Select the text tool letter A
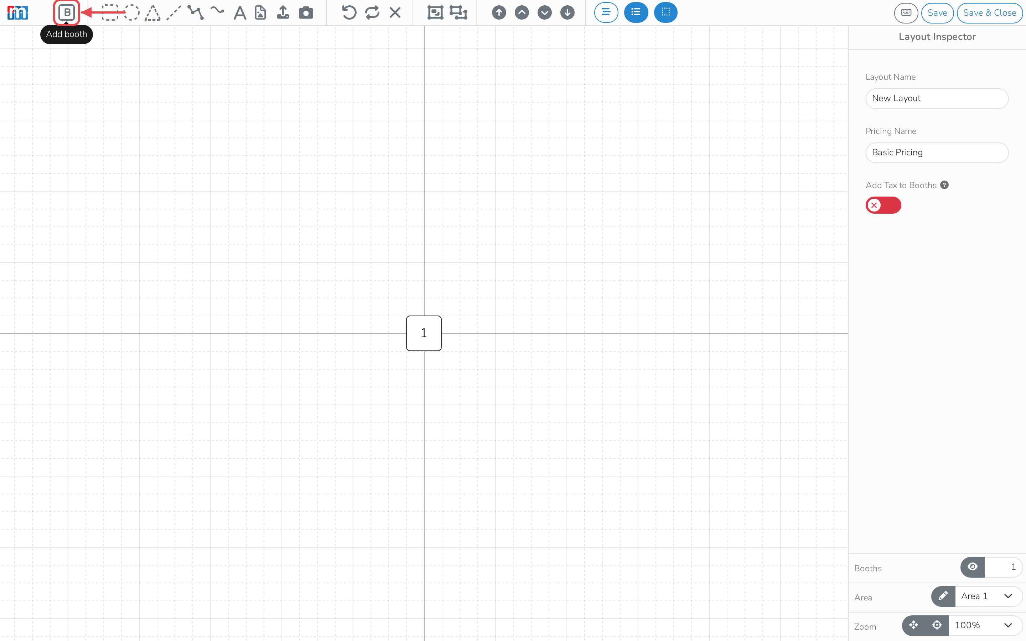Image resolution: width=1026 pixels, height=641 pixels. click(240, 13)
